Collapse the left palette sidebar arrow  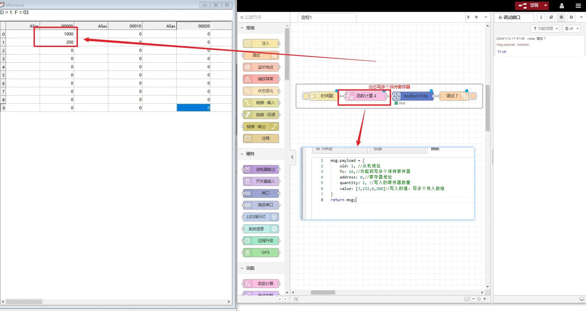292,157
